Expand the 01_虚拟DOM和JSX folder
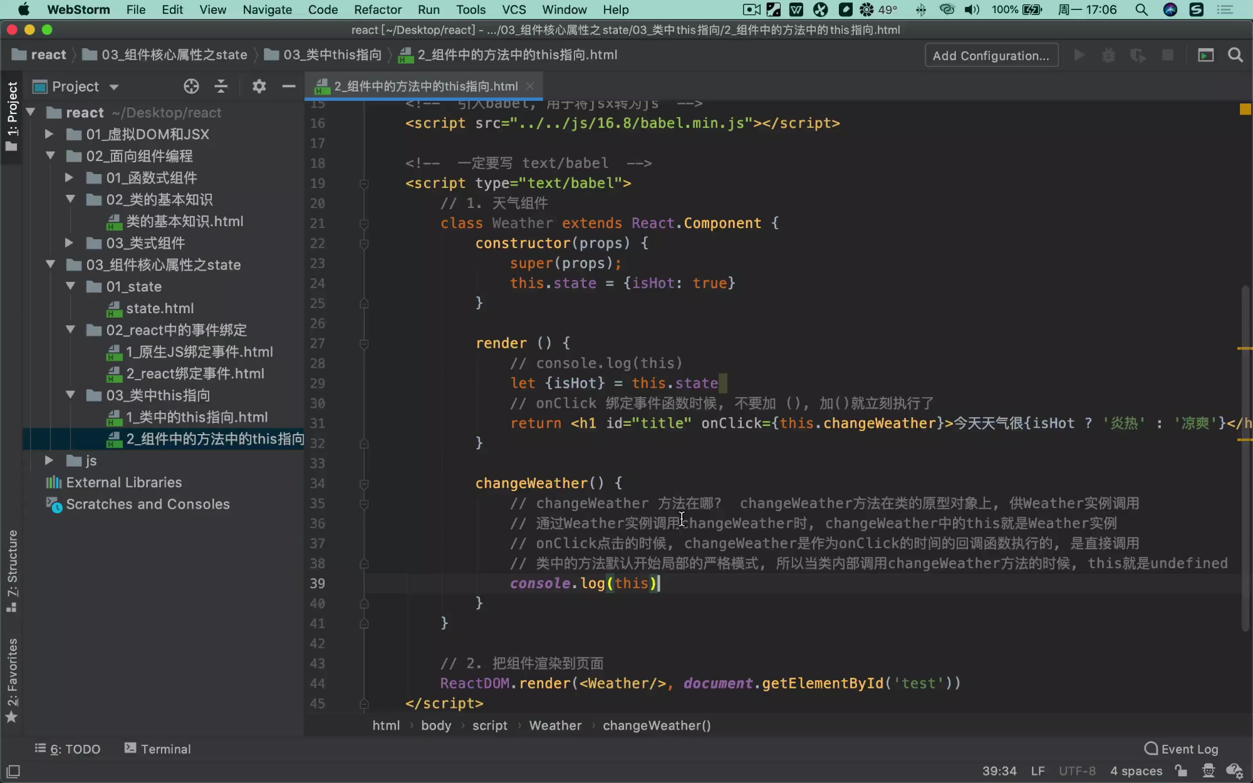This screenshot has height=783, width=1253. [49, 134]
